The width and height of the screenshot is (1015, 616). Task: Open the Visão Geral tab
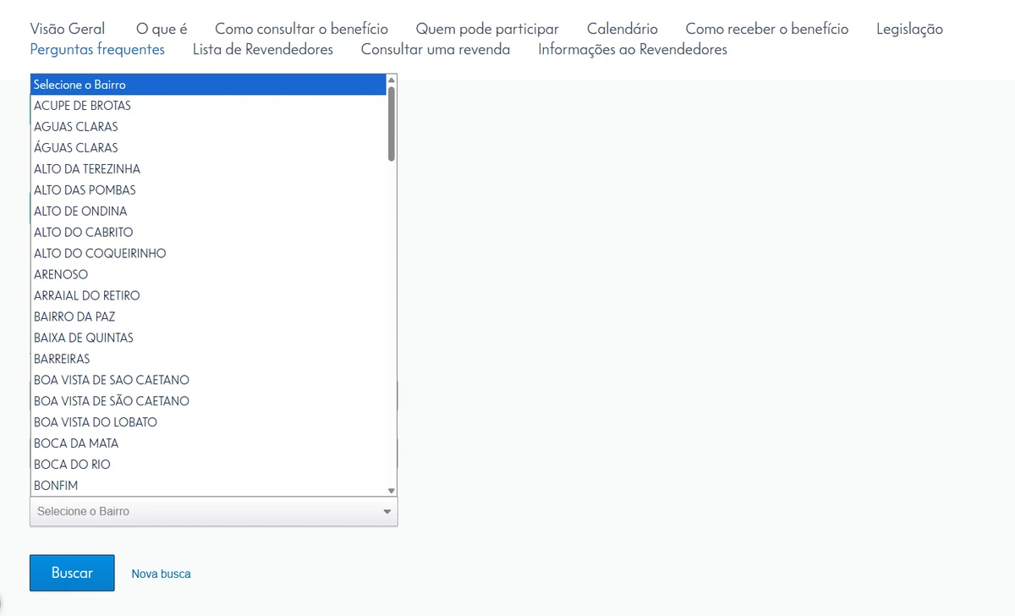[x=68, y=29]
